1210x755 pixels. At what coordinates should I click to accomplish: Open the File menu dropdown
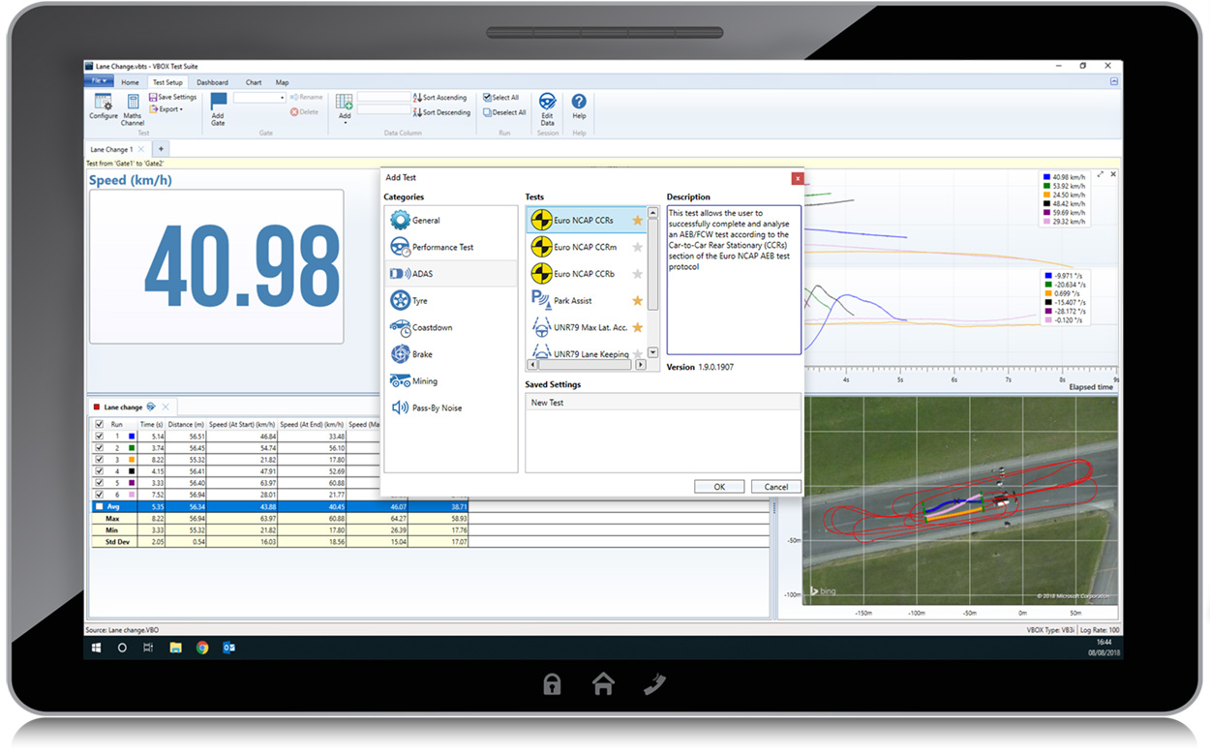100,82
